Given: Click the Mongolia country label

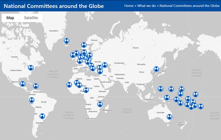Looking at the screenshot, I should [141, 64].
